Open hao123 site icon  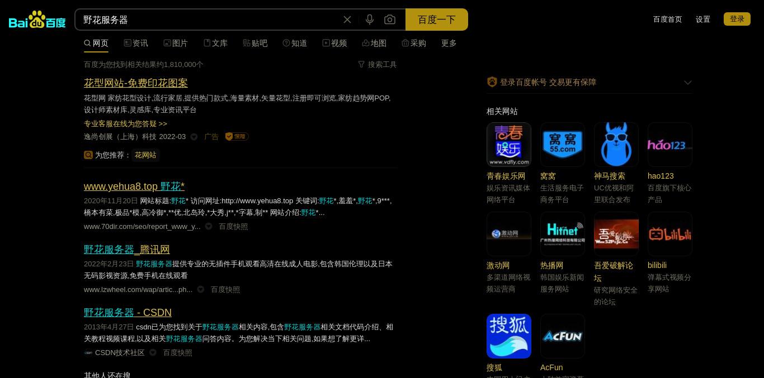click(x=670, y=145)
